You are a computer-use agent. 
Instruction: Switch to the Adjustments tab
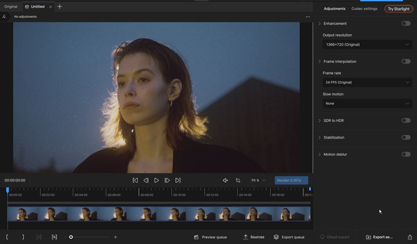tap(334, 9)
